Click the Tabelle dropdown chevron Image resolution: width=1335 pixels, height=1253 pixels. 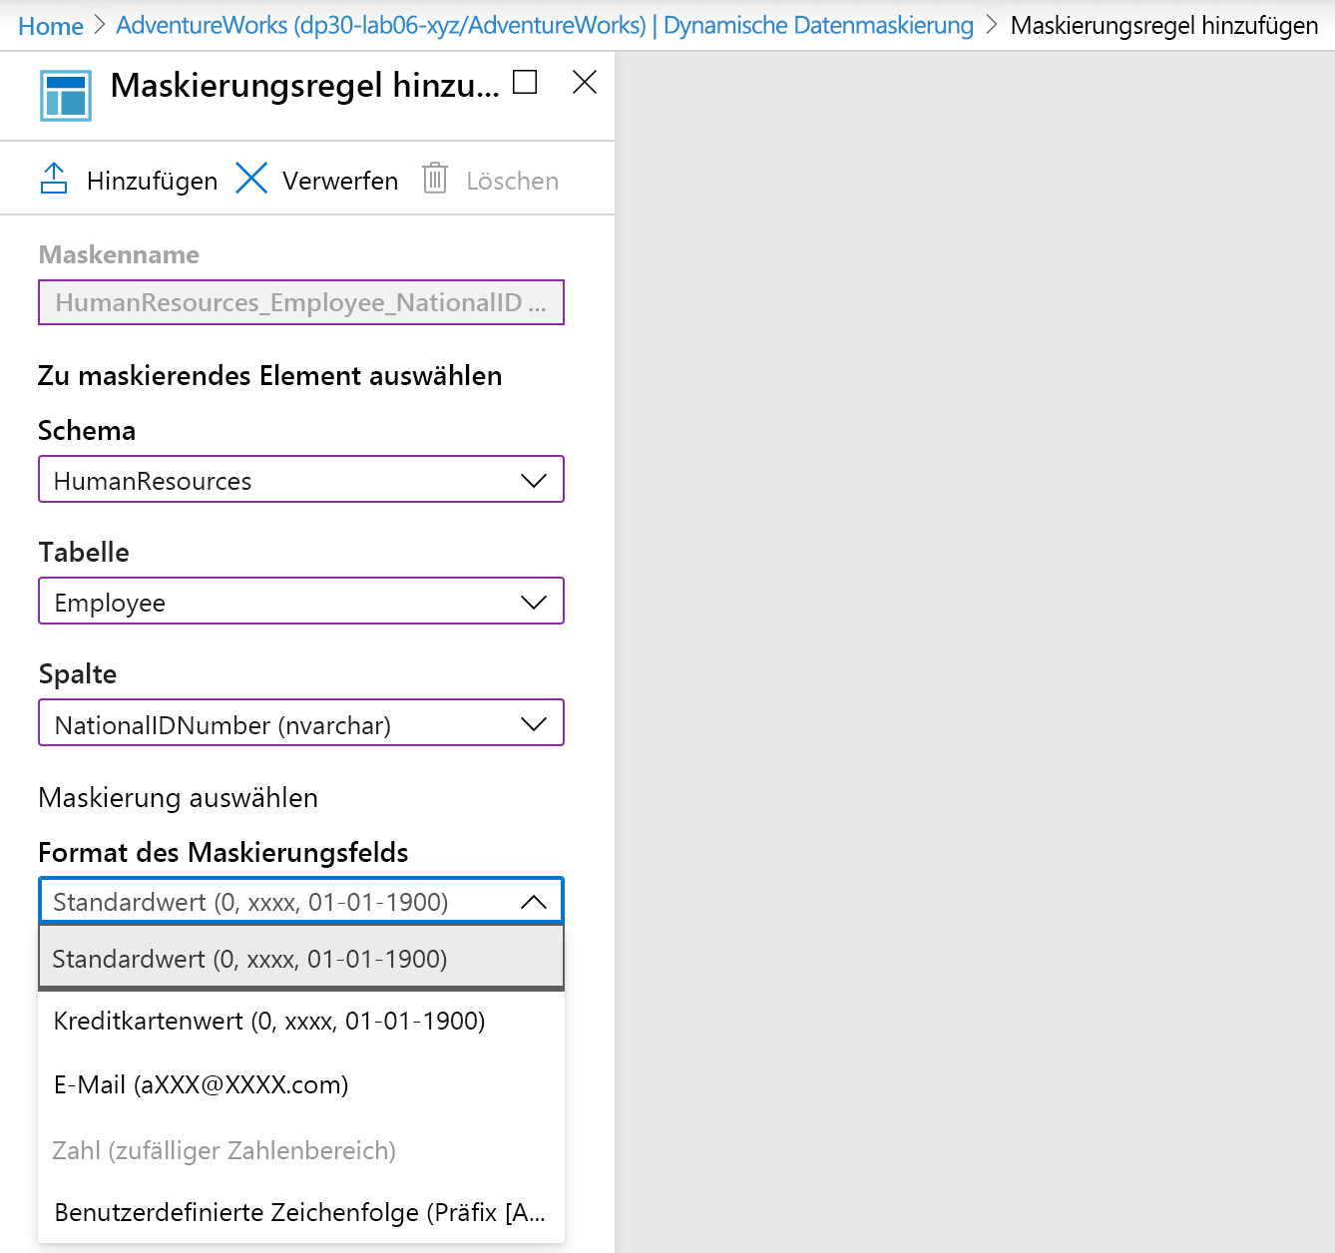pos(534,602)
